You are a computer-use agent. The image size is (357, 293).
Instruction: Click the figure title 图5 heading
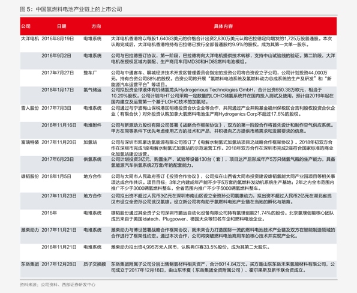[x=71, y=10]
